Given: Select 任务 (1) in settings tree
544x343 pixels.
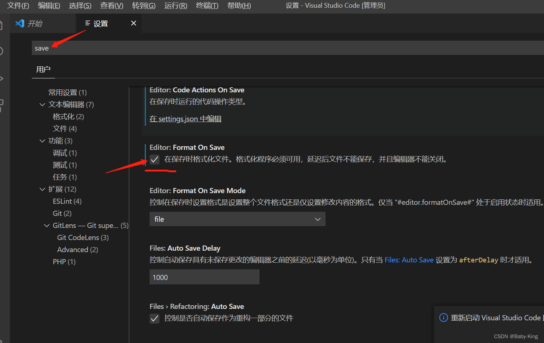Looking at the screenshot, I should click(x=65, y=177).
